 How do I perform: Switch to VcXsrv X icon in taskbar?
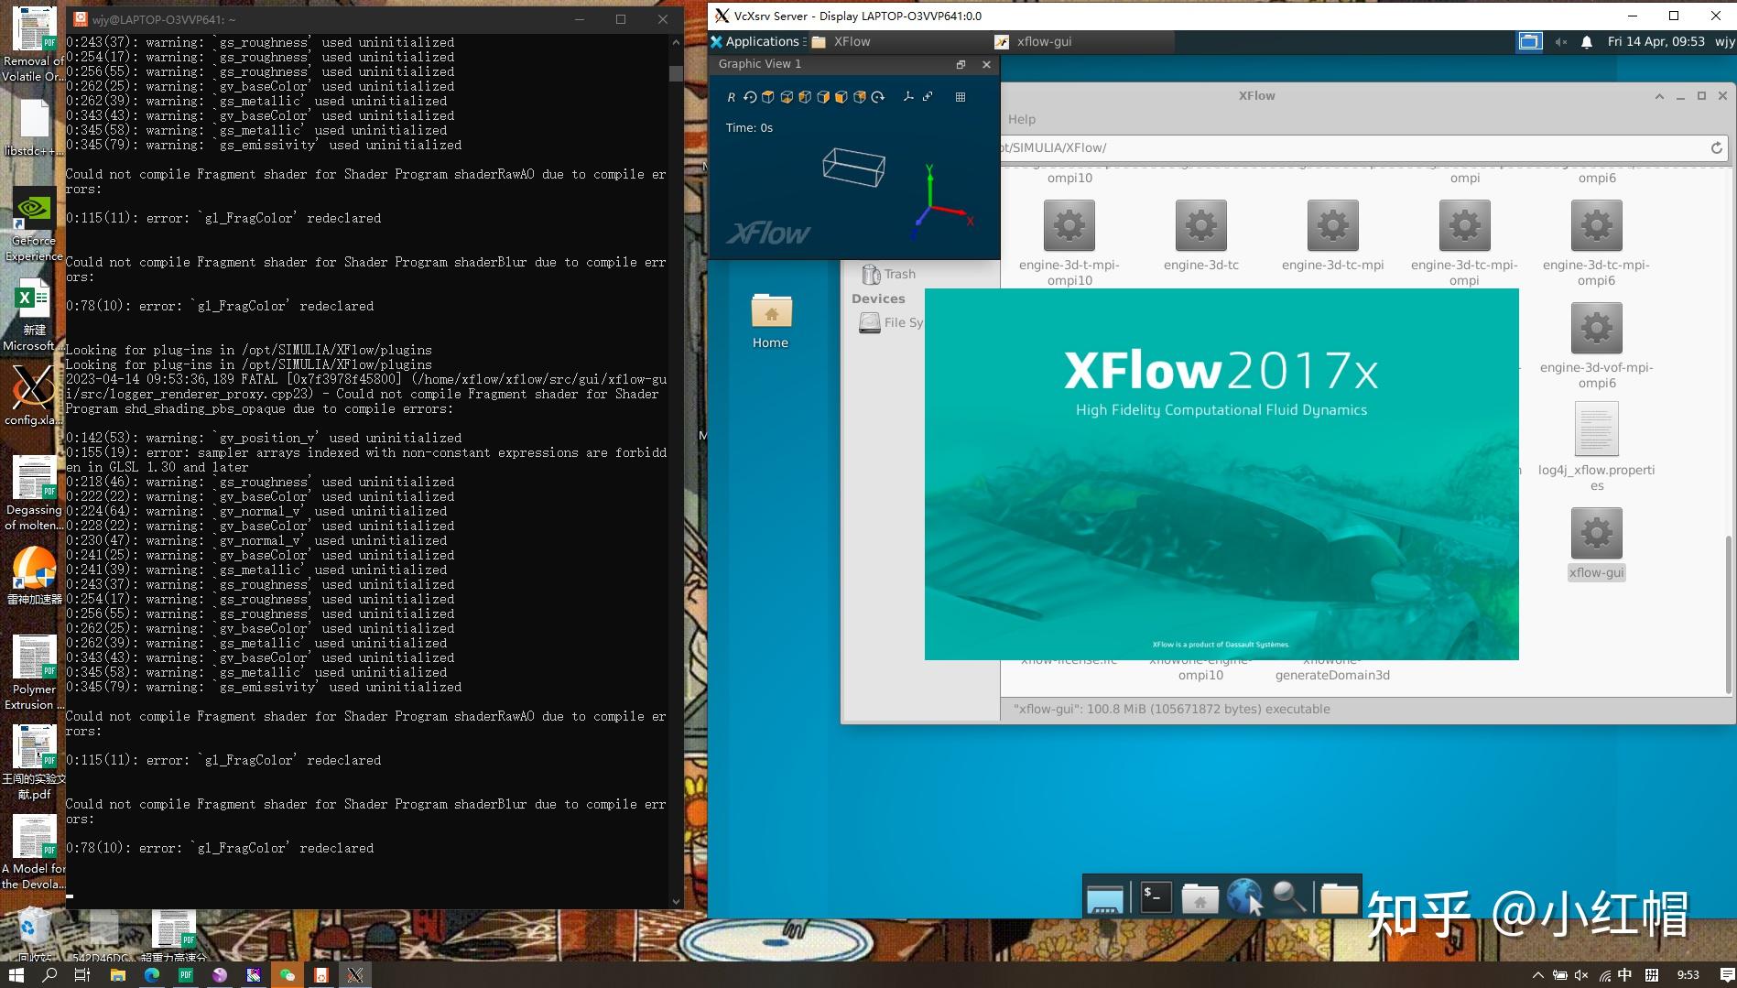pos(355,975)
